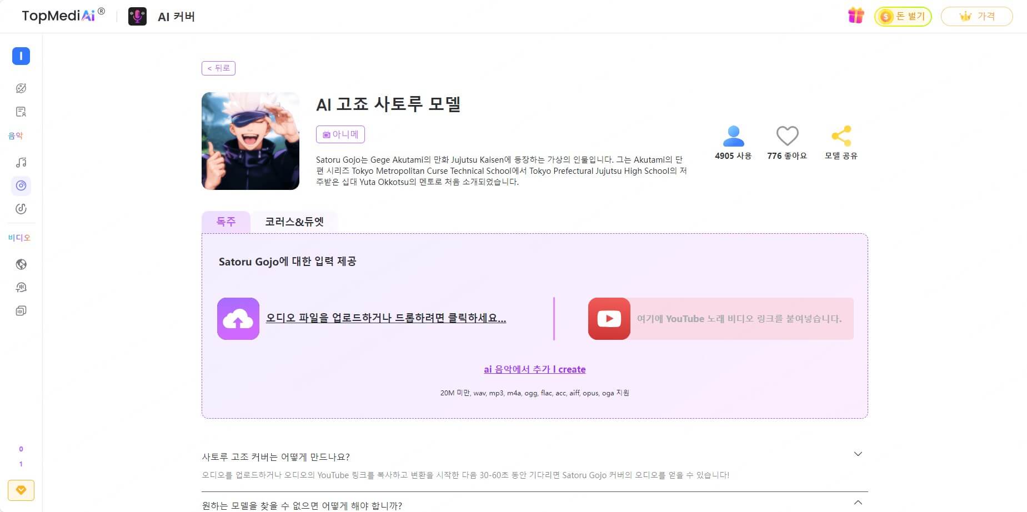The width and height of the screenshot is (1027, 512).
Task: Open the document-user icon in sidebar
Action: 21,112
